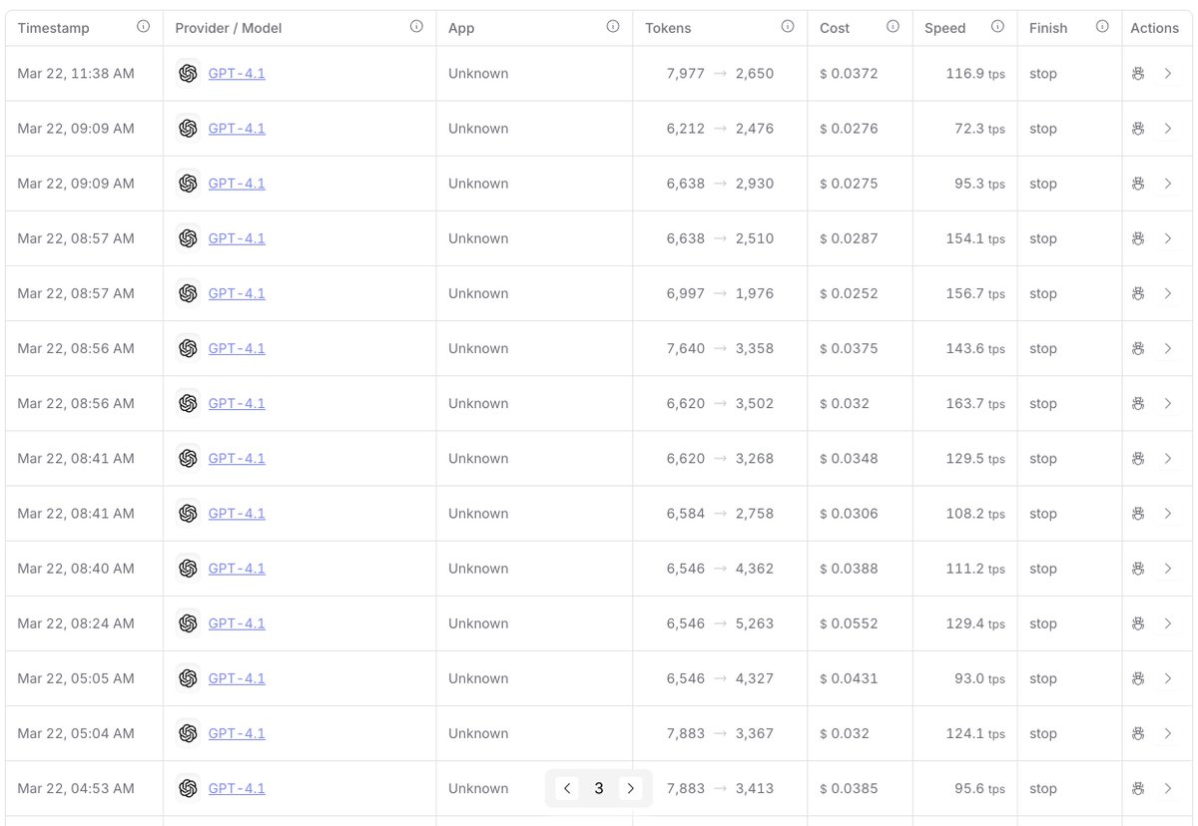The image size is (1198, 826).
Task: Open the GPT-4.1 link on the 11:38 AM row
Action: [237, 73]
